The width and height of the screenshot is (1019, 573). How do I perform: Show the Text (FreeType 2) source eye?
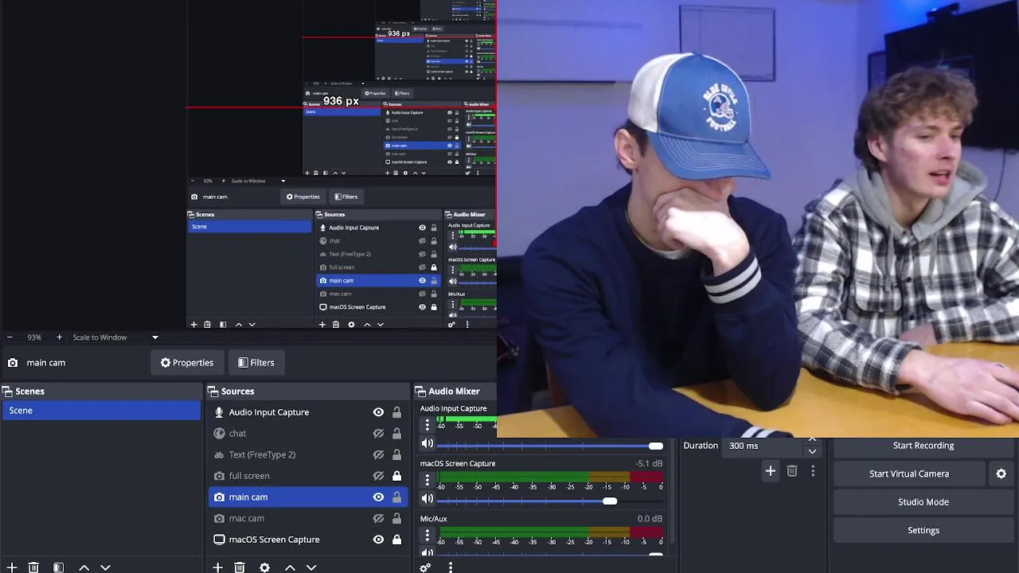point(378,454)
